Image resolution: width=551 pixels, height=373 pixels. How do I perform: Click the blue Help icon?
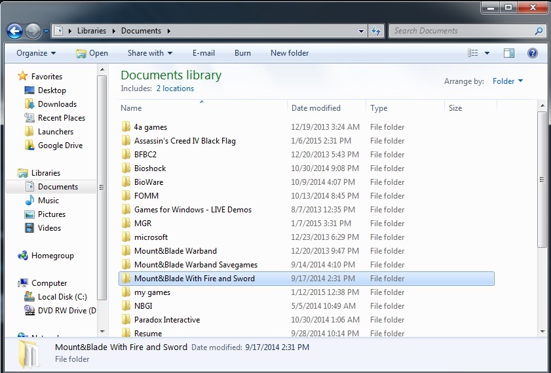click(x=533, y=53)
